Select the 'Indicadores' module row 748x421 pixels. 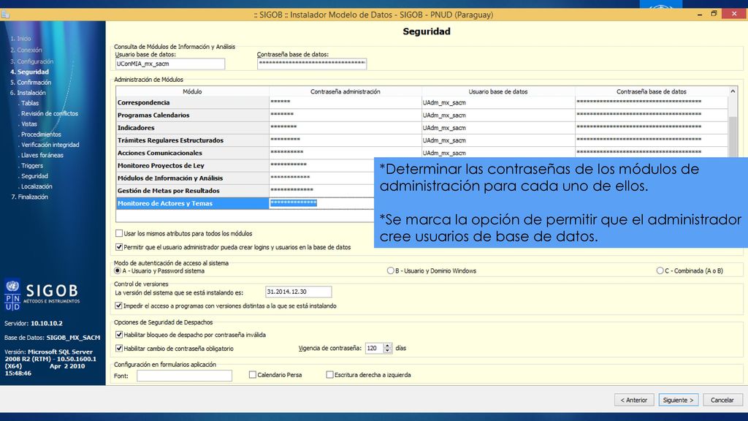192,128
